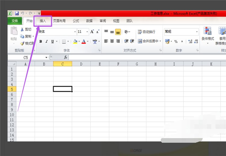Select row 5 header
Viewport: 226px width, 156px height.
[x=12, y=89]
